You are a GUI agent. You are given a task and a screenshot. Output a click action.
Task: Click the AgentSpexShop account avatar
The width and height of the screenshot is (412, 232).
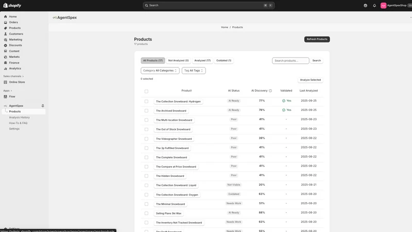tap(383, 6)
